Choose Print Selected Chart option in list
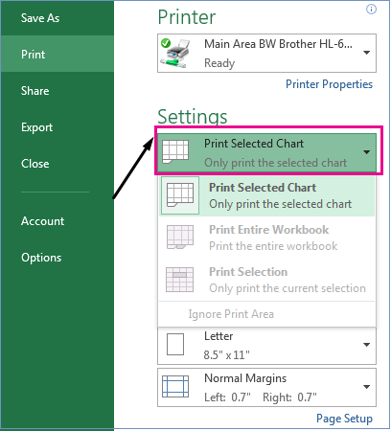The width and height of the screenshot is (391, 431). pos(266,195)
